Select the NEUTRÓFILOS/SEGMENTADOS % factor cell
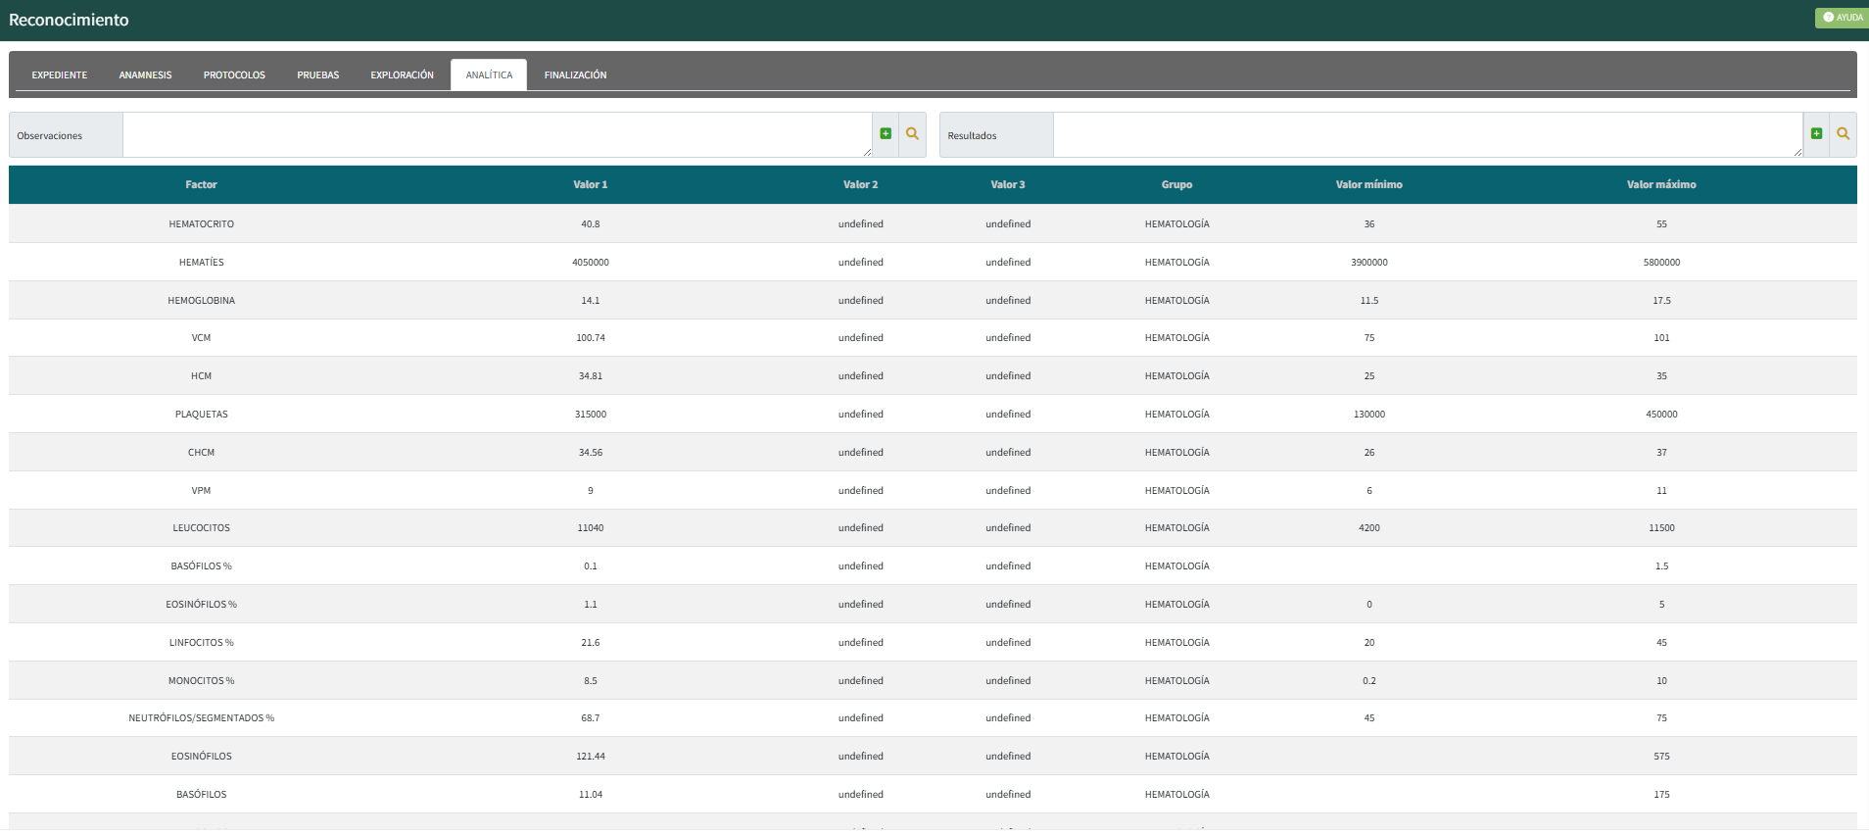The width and height of the screenshot is (1869, 835). (202, 718)
